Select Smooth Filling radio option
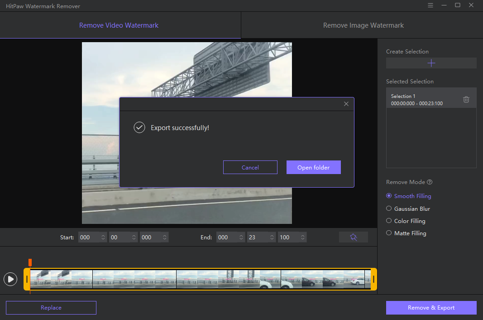Viewport: 483px width, 320px height. (x=389, y=196)
